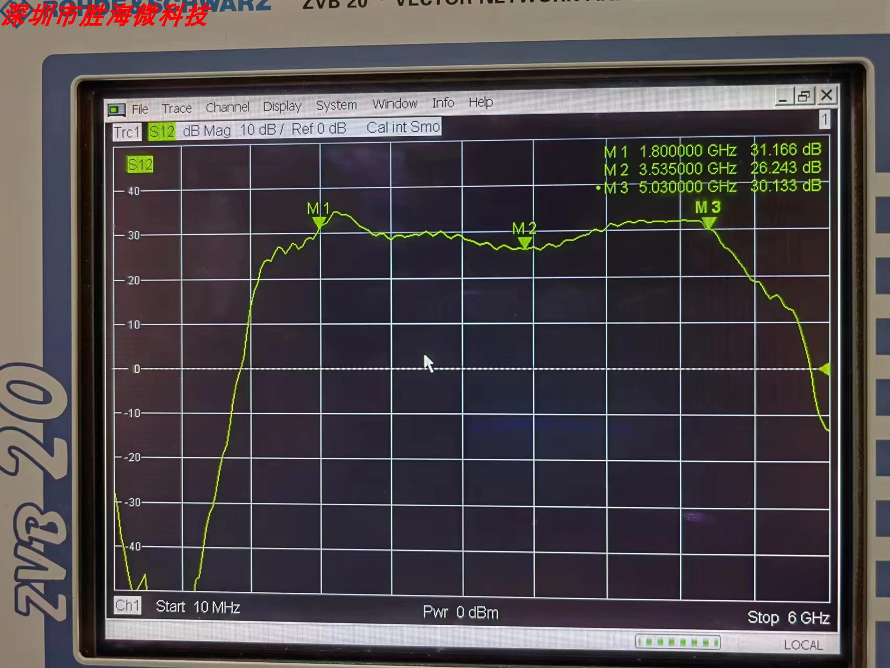The width and height of the screenshot is (890, 668).
Task: Click the Cal int Smo label
Action: 403,127
